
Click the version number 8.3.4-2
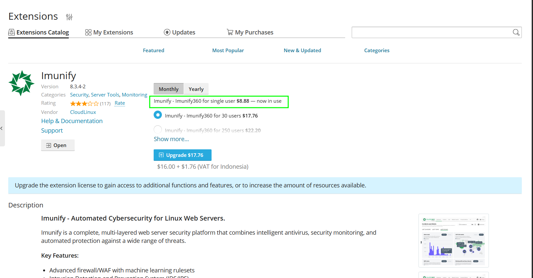[x=78, y=86]
